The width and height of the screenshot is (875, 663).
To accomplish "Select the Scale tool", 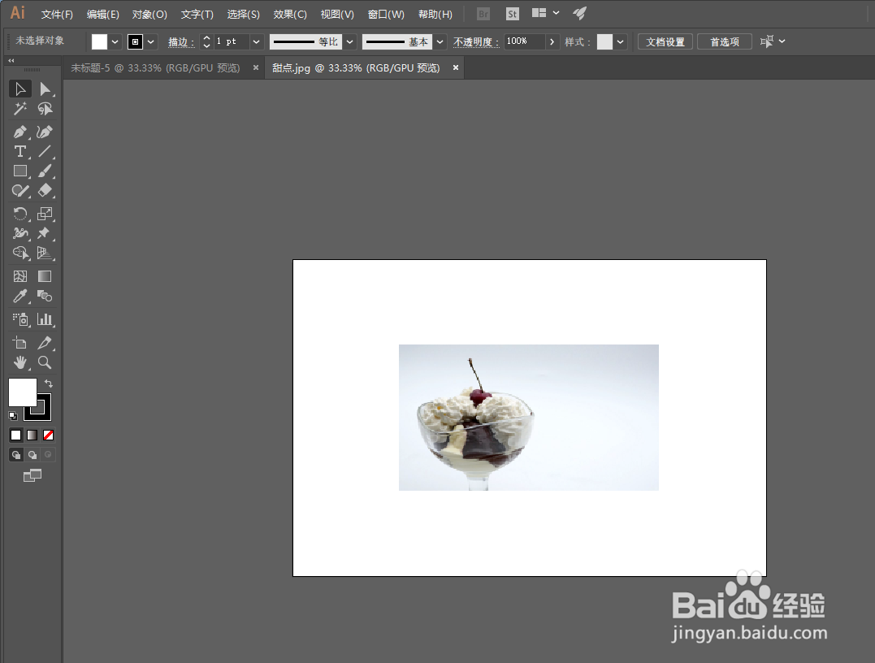I will 45,214.
